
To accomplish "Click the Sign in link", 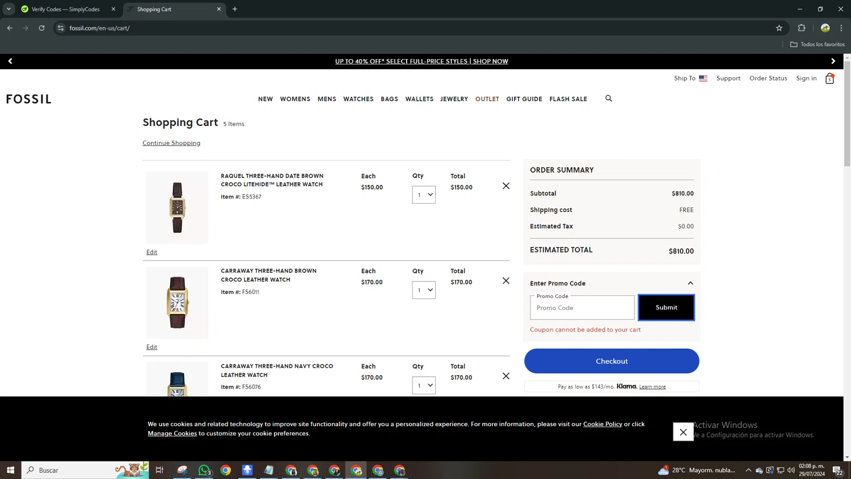I will (x=806, y=78).
